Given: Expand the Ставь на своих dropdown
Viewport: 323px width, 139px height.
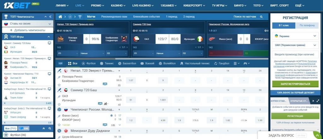Looking at the screenshot, I should (x=50, y=24).
